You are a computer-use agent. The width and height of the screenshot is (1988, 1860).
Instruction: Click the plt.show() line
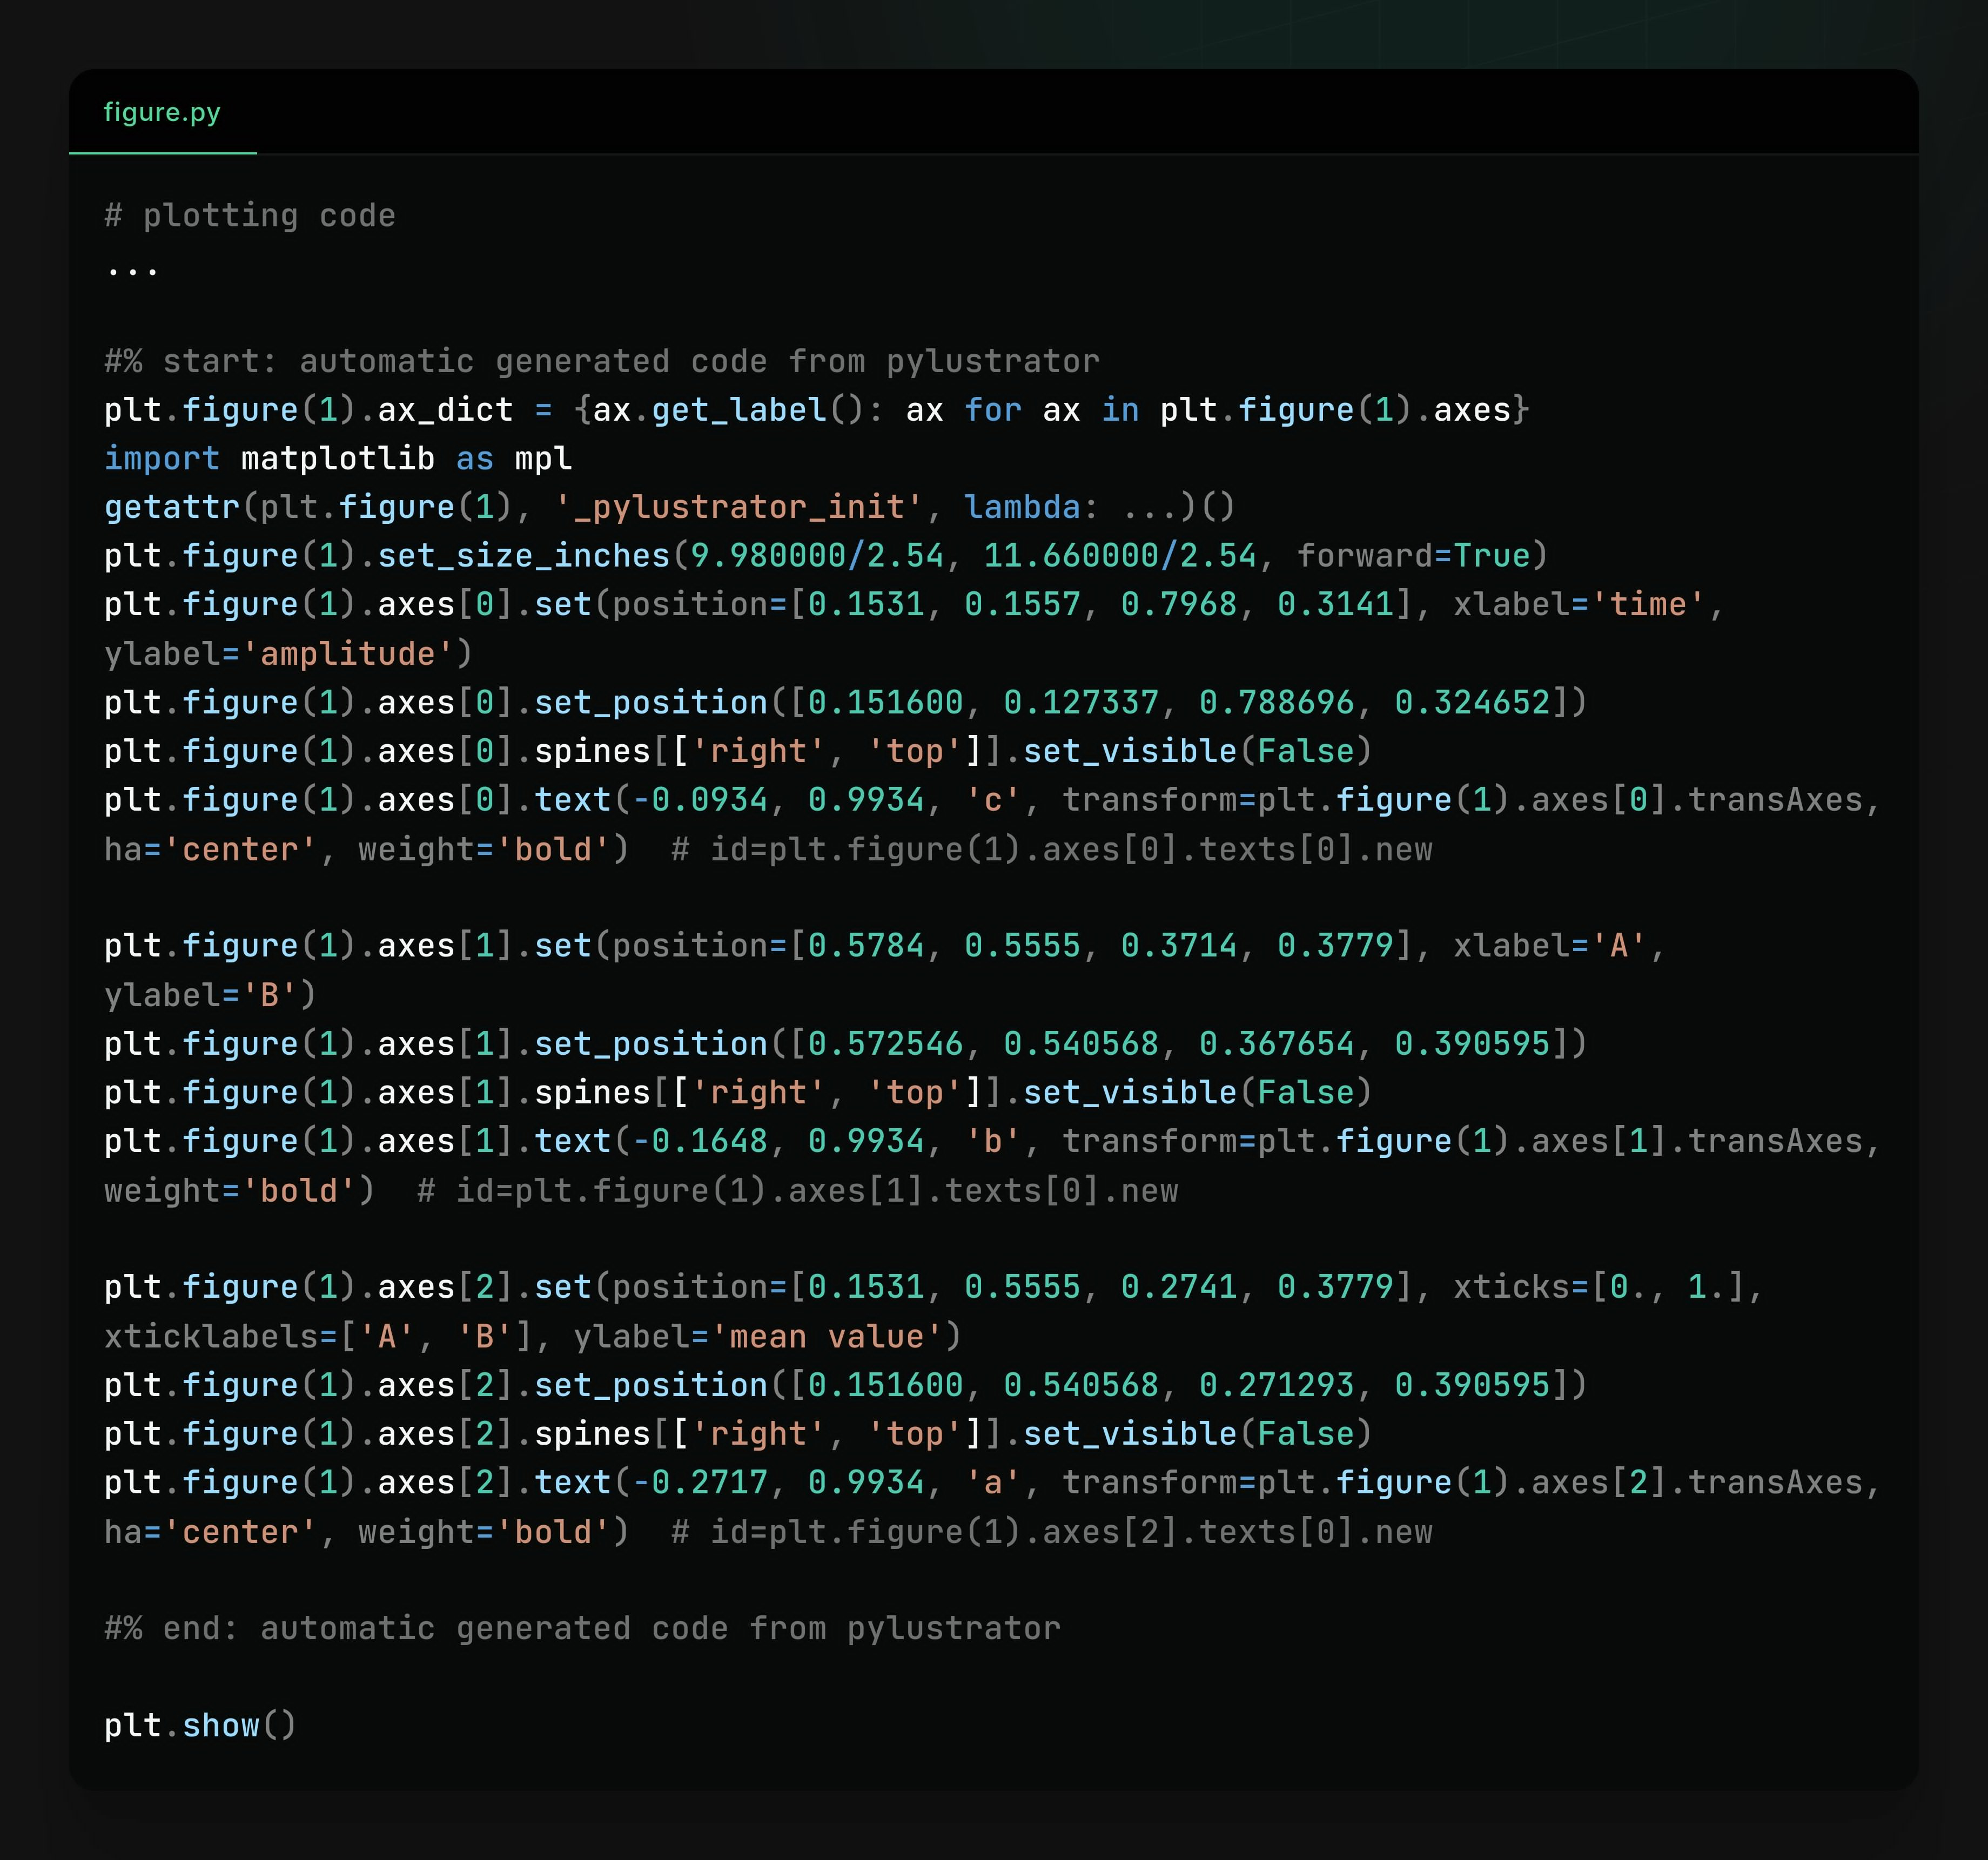200,1726
